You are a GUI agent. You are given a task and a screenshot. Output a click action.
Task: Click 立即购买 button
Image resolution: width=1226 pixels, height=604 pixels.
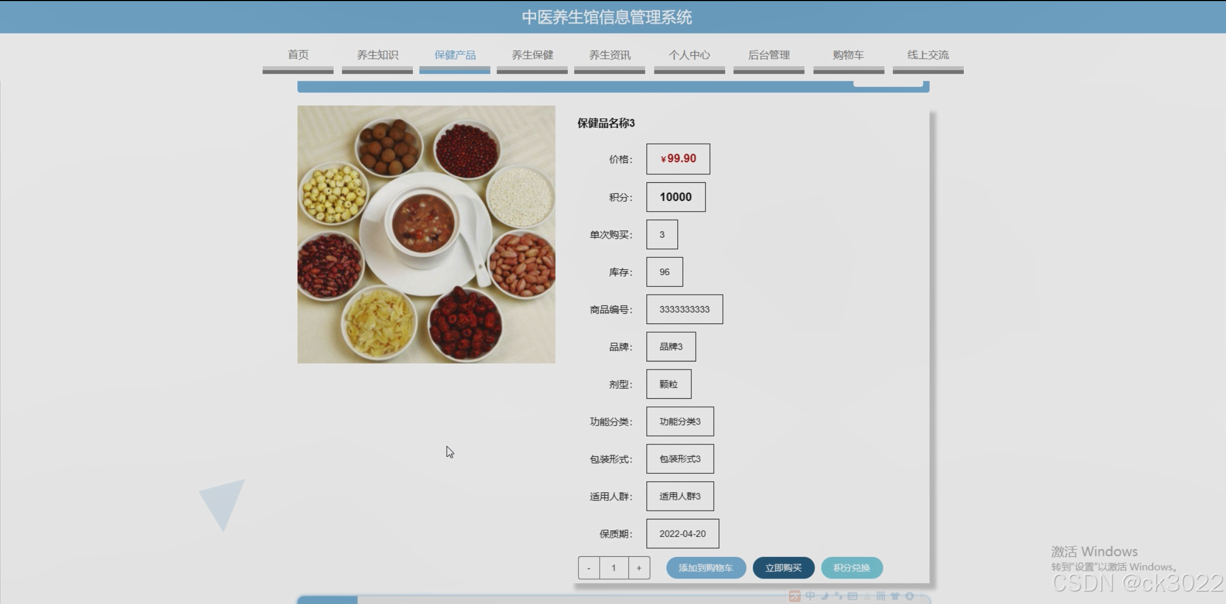(x=783, y=568)
